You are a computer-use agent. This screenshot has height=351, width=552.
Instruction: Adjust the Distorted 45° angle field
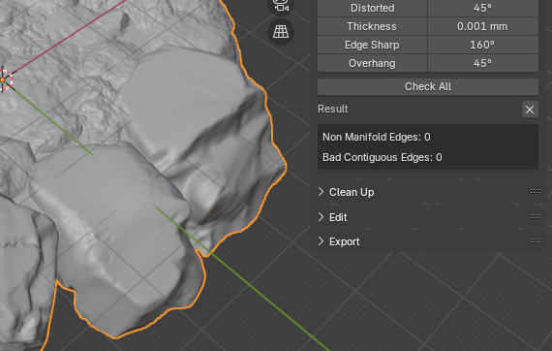(482, 8)
